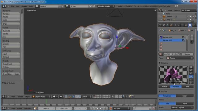The height and width of the screenshot is (111, 198).
Task: Click the current frame 73 field
Action: tap(80, 108)
